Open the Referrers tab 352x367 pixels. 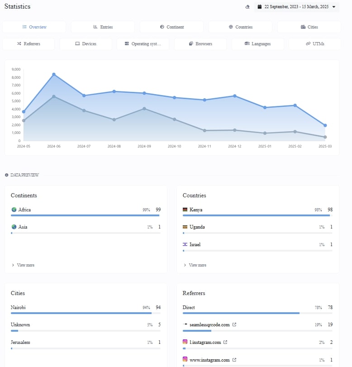click(x=28, y=44)
